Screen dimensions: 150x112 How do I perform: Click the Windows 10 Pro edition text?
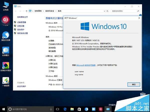[x=55, y=27]
